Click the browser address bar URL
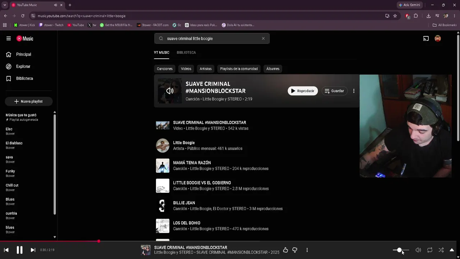Image resolution: width=460 pixels, height=259 pixels. pos(82,16)
